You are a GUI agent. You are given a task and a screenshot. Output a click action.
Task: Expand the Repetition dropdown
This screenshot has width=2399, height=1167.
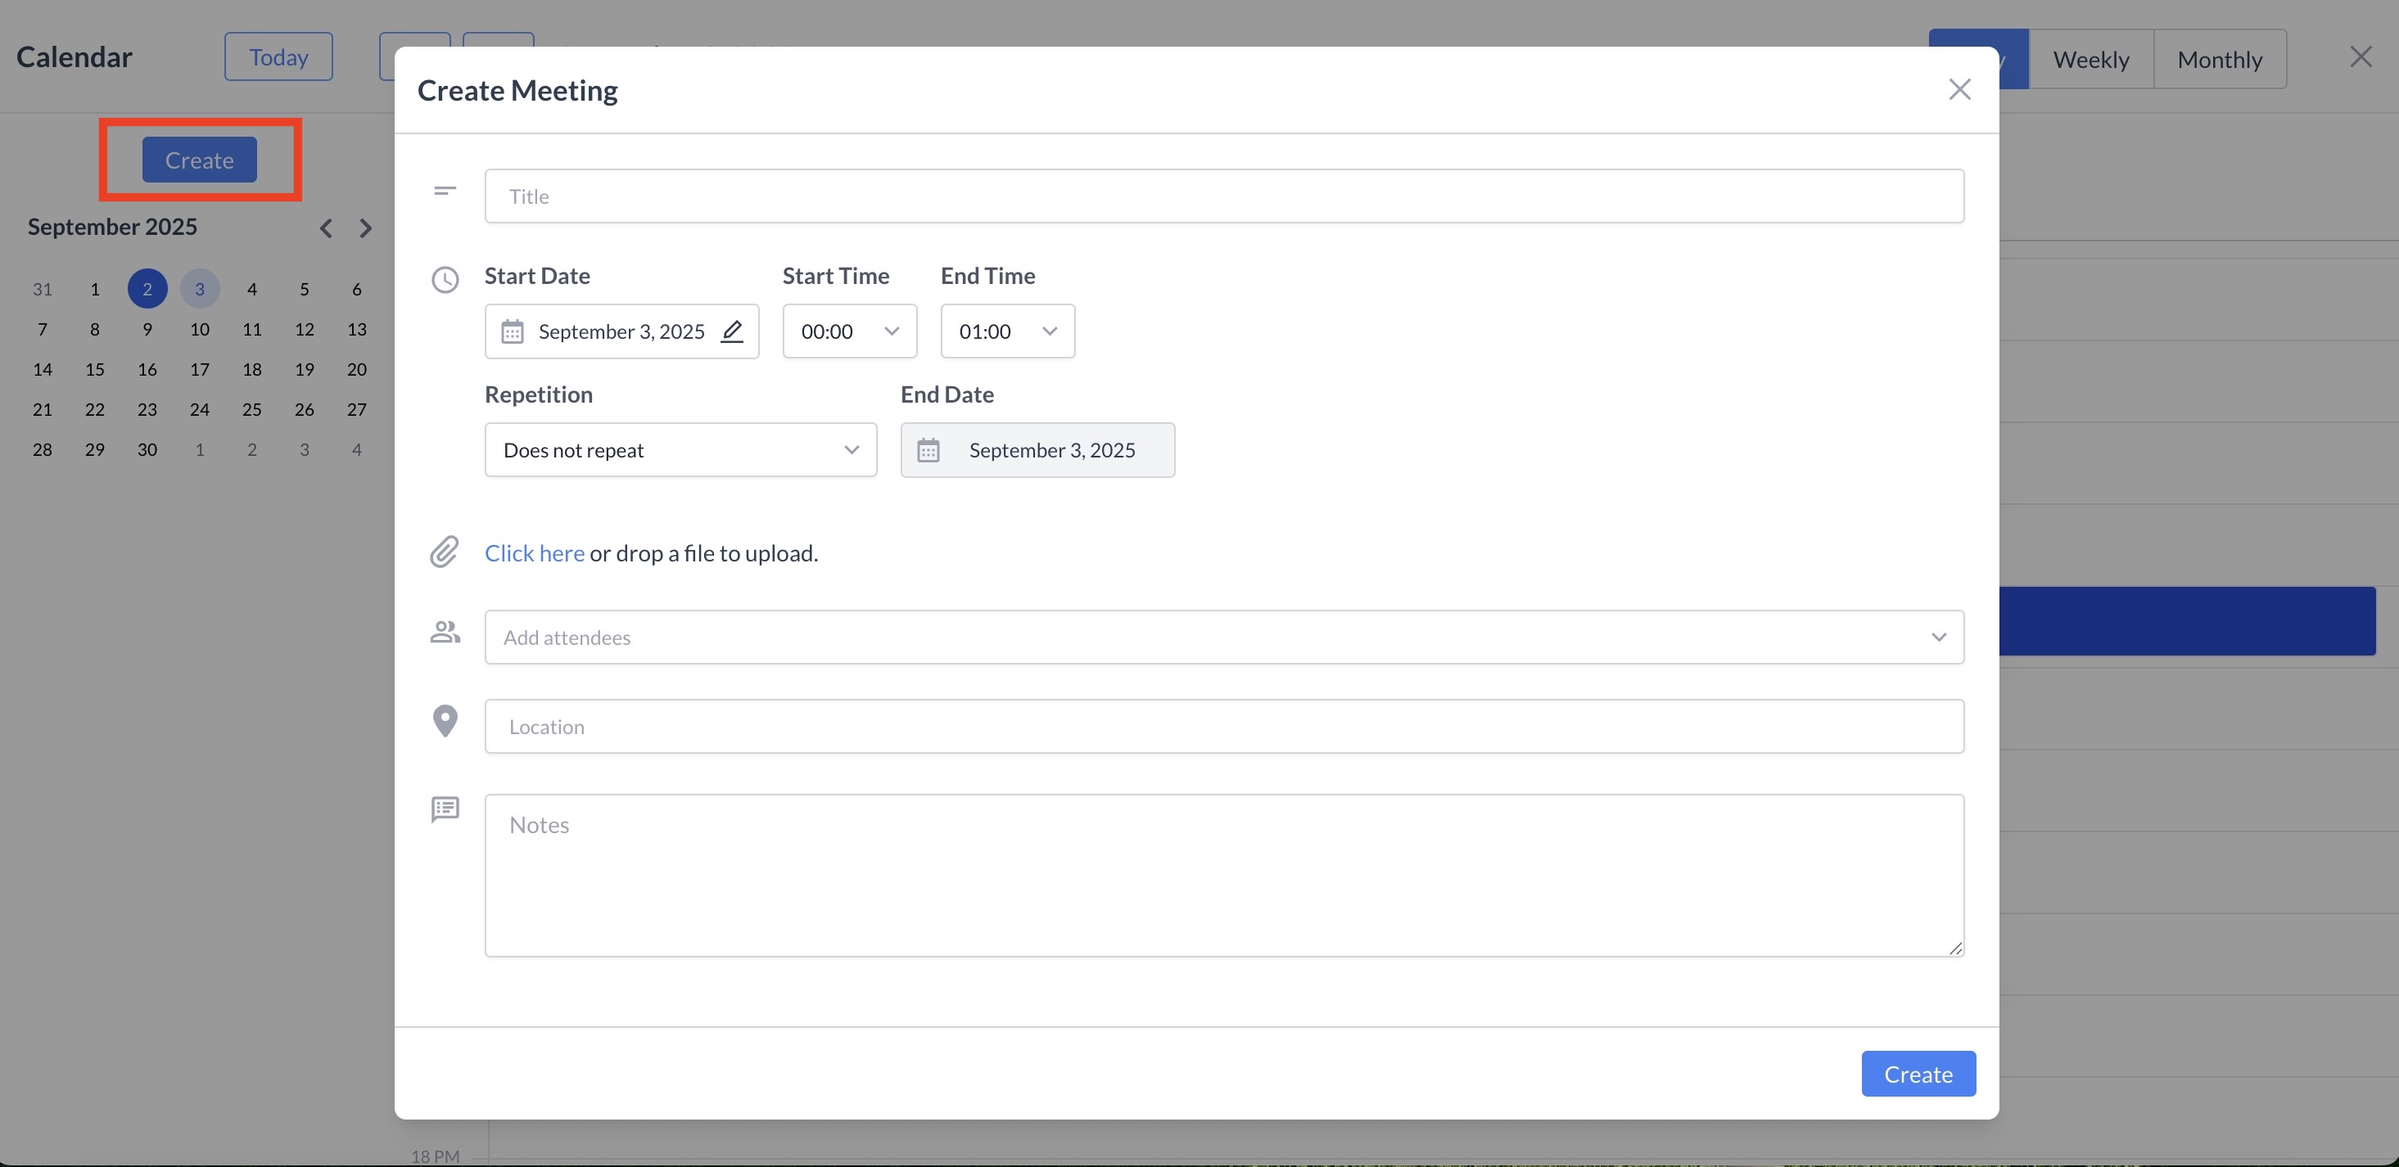(680, 450)
